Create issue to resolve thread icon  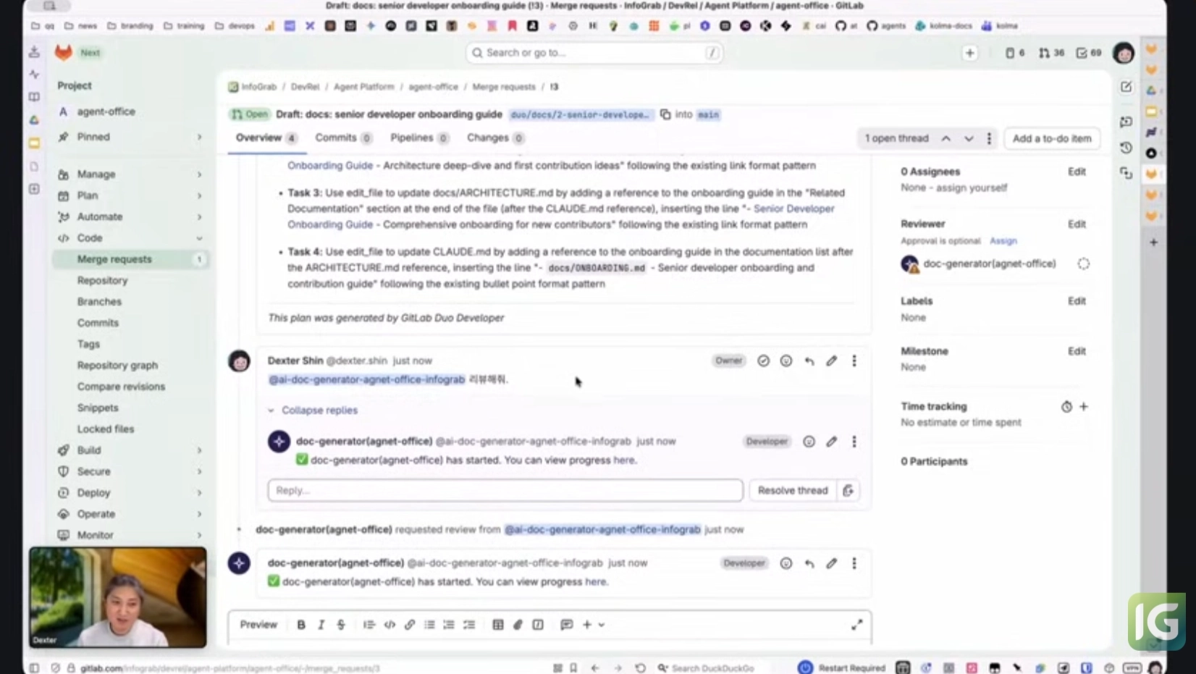click(x=848, y=490)
